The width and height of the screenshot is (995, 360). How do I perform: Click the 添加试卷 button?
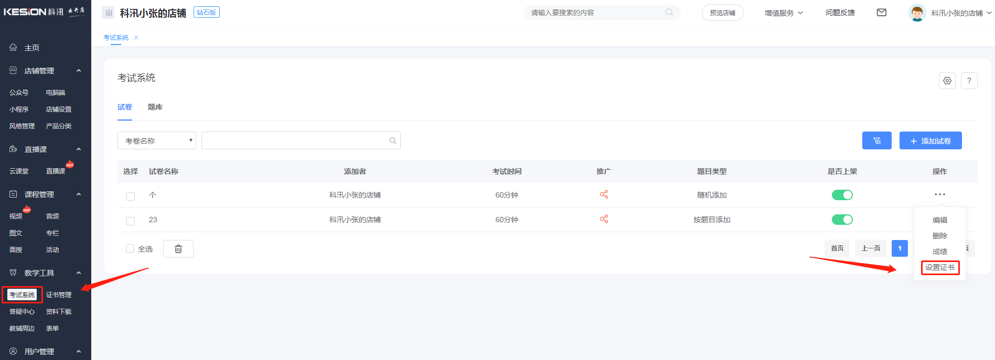point(930,140)
